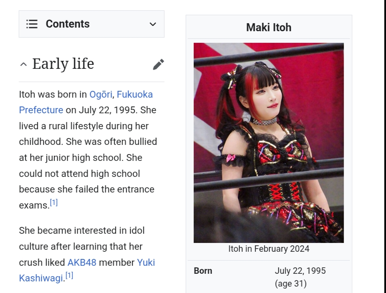Open citation [1] after entrance exams
The height and width of the screenshot is (293, 386).
click(x=54, y=203)
